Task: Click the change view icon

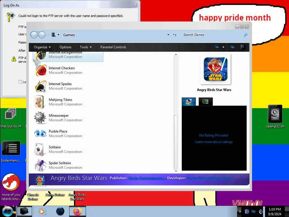Action: [217, 47]
